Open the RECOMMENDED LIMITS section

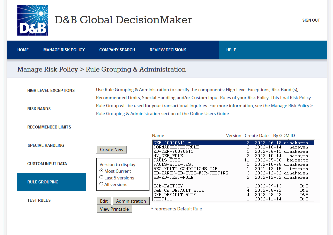[x=49, y=127]
